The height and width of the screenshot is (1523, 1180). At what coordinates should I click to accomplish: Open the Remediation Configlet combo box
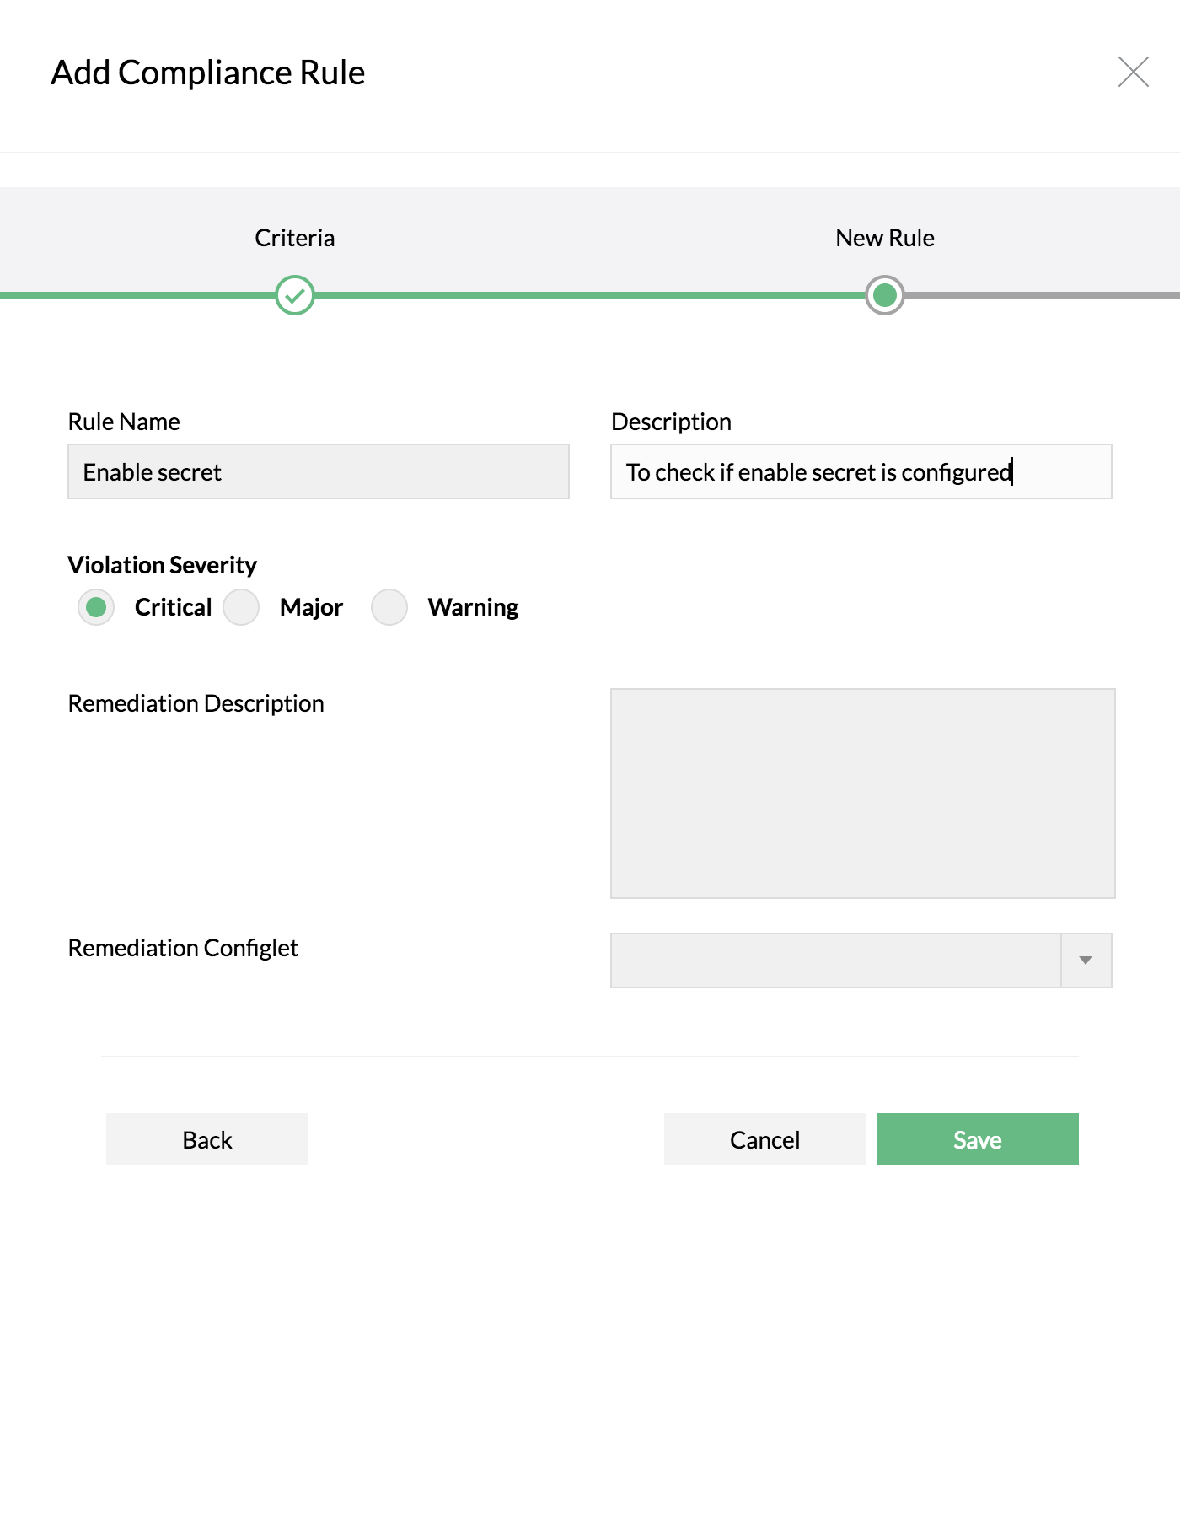[834, 961]
